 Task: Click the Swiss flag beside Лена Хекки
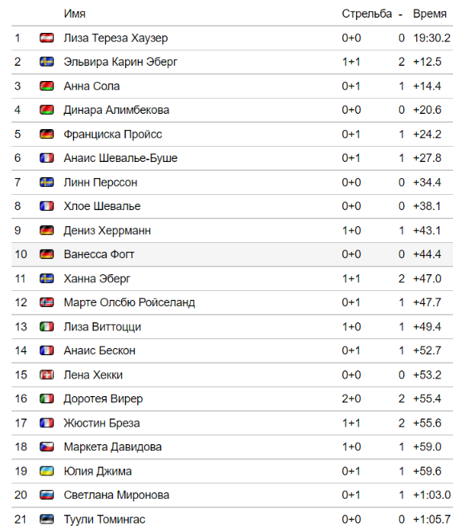[x=47, y=374]
